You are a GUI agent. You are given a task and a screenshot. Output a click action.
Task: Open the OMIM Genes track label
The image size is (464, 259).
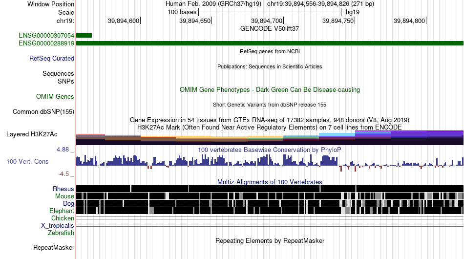(x=55, y=96)
